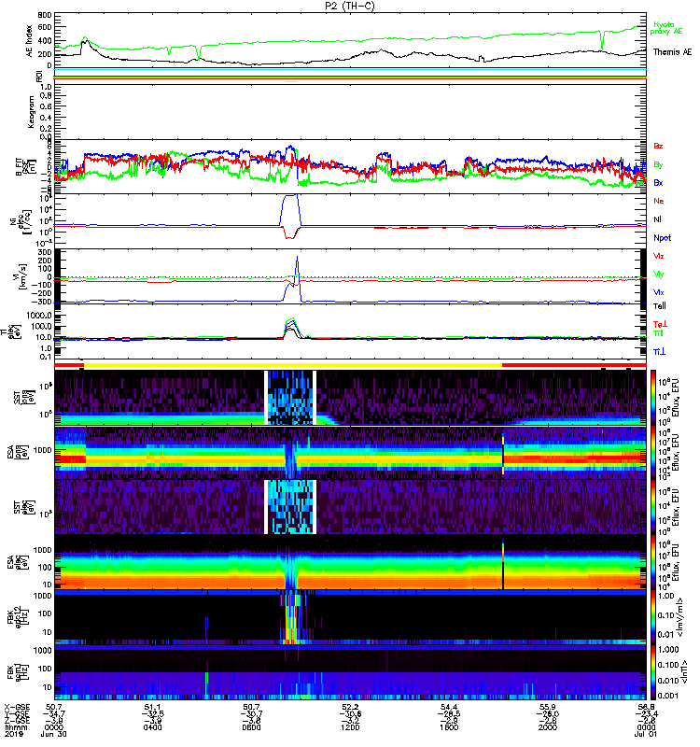Click the green By legend label
This screenshot has height=747, width=700.
[658, 165]
